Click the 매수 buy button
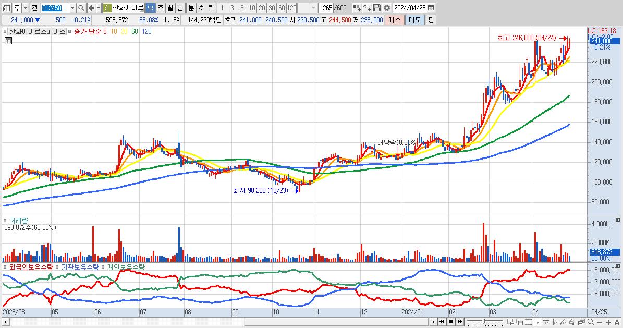The width and height of the screenshot is (623, 328). [x=395, y=20]
